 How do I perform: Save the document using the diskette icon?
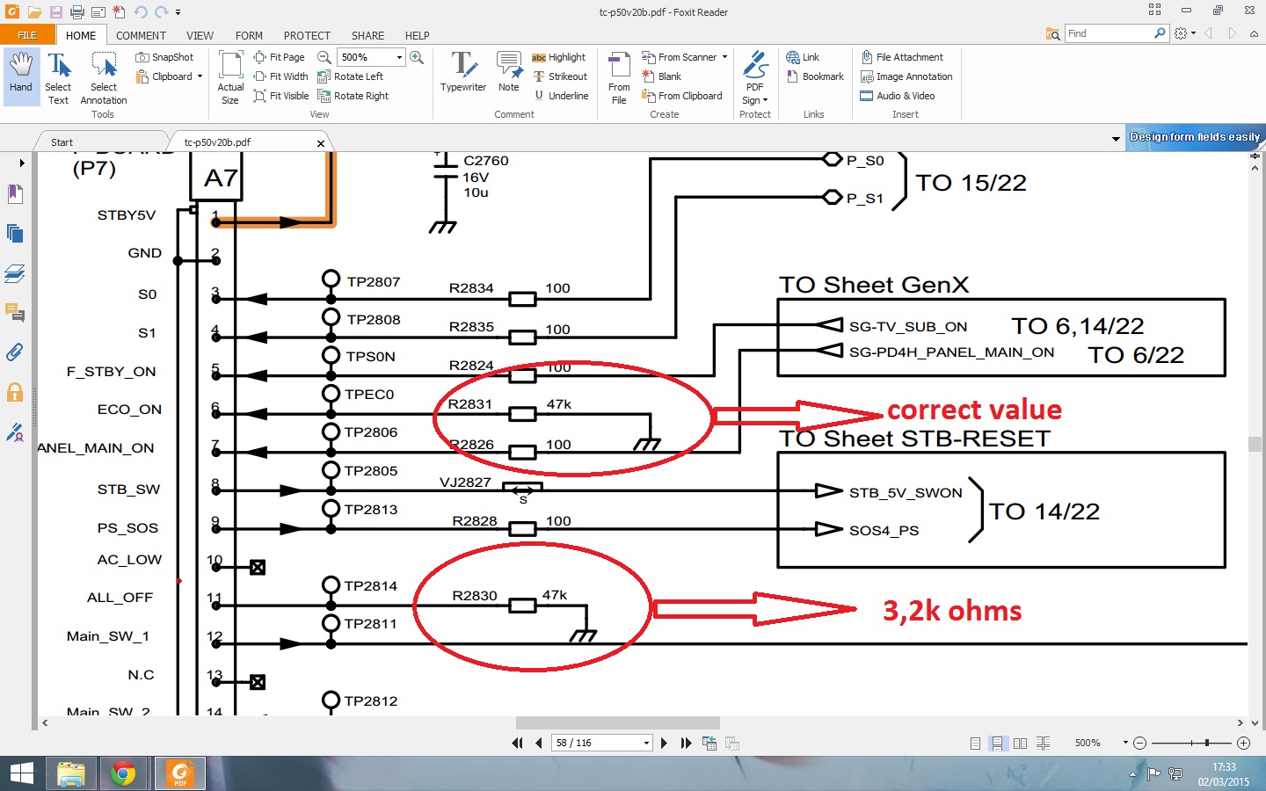click(x=55, y=12)
